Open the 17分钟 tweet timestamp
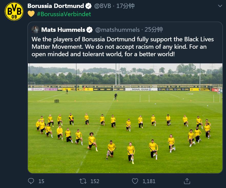This screenshot has width=226, height=188. pyautogui.click(x=125, y=6)
